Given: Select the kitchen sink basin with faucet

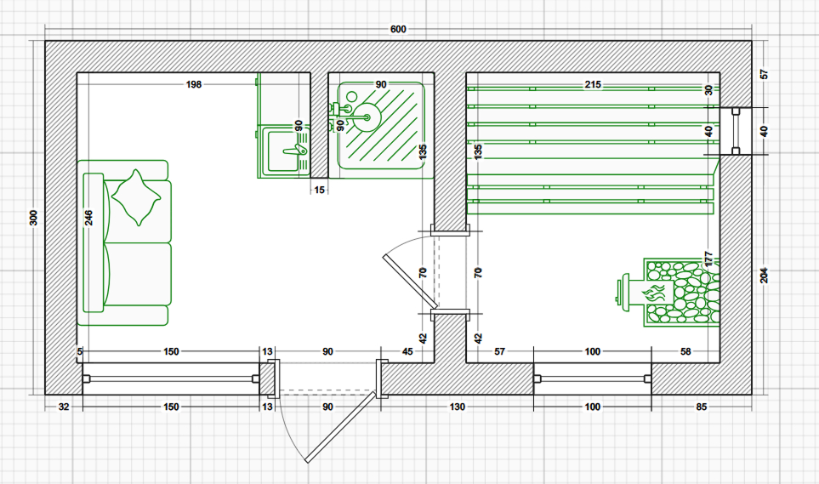Looking at the screenshot, I should 283,152.
